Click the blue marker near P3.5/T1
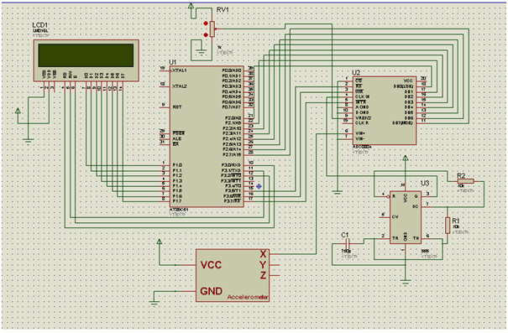The height and width of the screenshot is (333, 508). coord(259,186)
